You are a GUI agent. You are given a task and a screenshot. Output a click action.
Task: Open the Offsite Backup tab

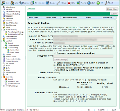(x=106, y=18)
